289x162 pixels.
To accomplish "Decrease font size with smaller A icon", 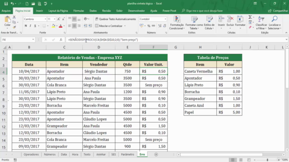I will click(63, 19).
